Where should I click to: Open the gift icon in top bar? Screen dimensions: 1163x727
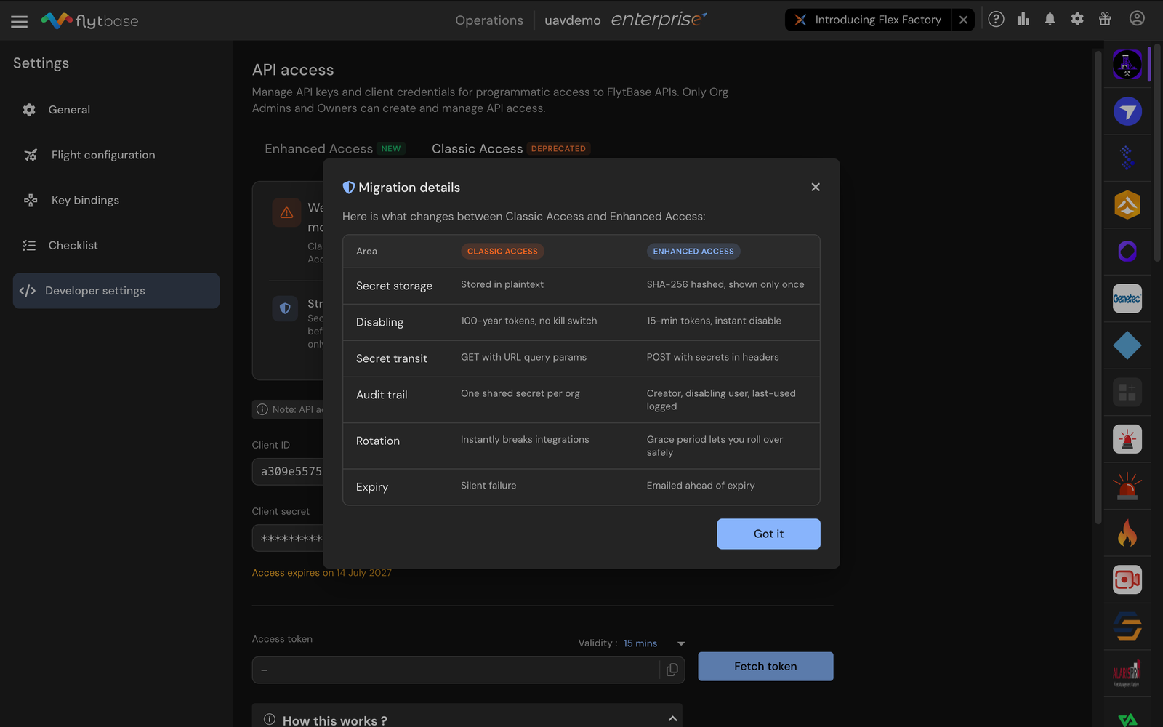pyautogui.click(x=1105, y=20)
